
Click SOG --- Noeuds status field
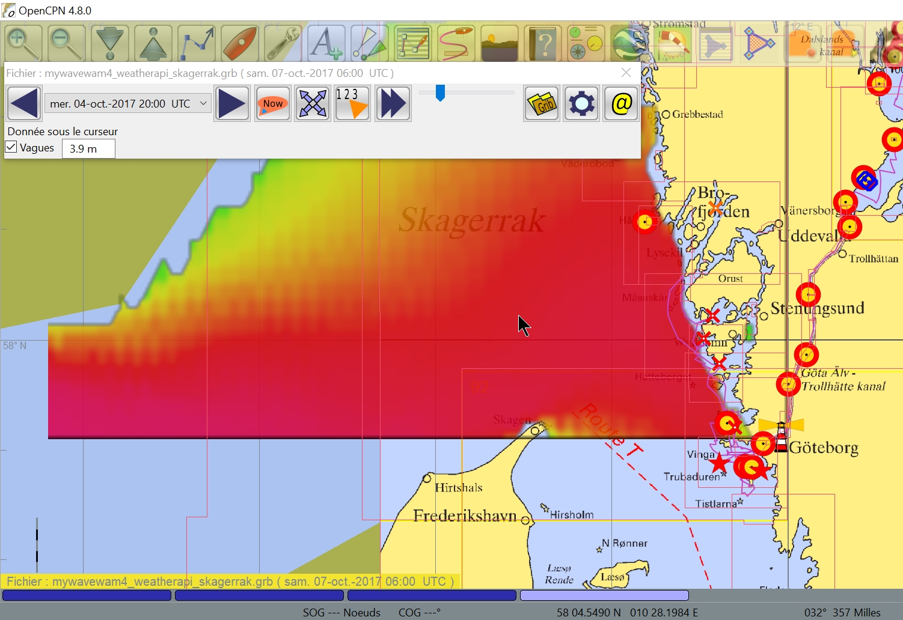tap(341, 612)
